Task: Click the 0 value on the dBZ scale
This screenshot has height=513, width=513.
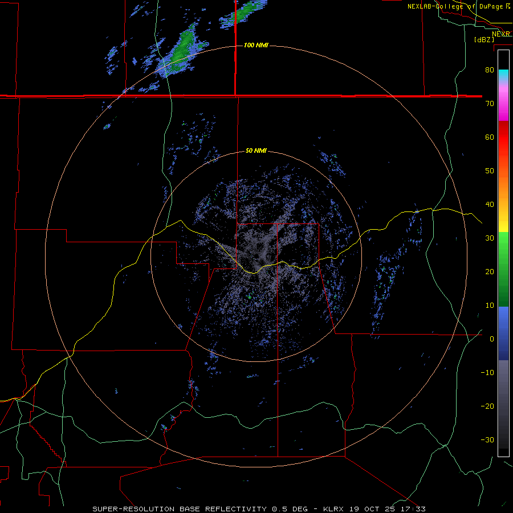Action: point(492,339)
